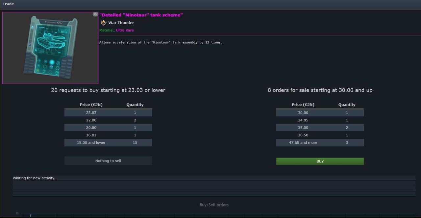This screenshot has height=218, width=421.
Task: Click the War Thunder game icon
Action: click(104, 23)
